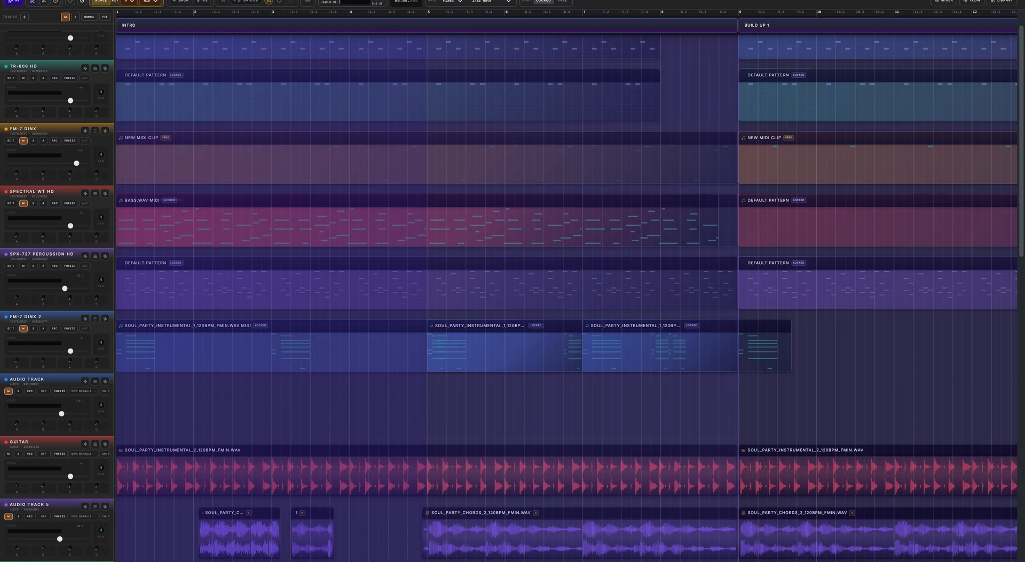Click the lightning bolt icon on Audio Track 5

click(x=85, y=506)
